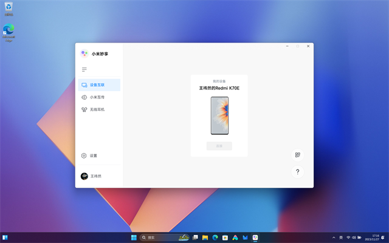Screen dimensions: 389x243
Task: Click the 连接 button under the phone
Action: tap(219, 146)
